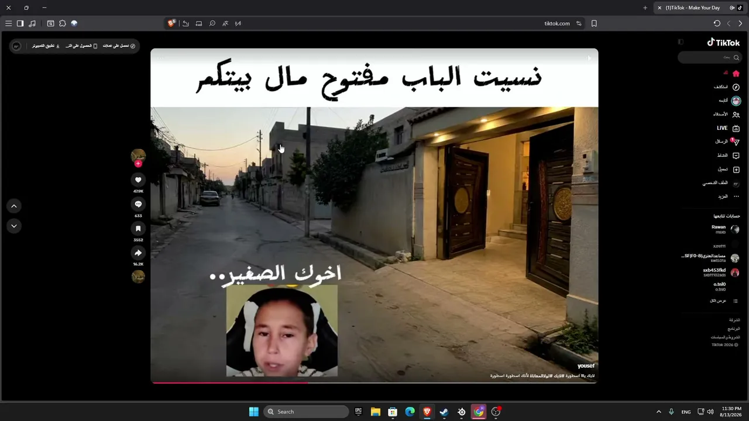This screenshot has height=421, width=749.
Task: Open followed account o.tnl0
Action: coord(720,287)
